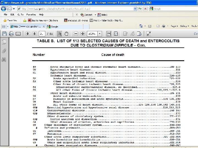The height and width of the screenshot is (148, 198).
Task: Click the browser Forward arrow button
Action: click(9, 9)
